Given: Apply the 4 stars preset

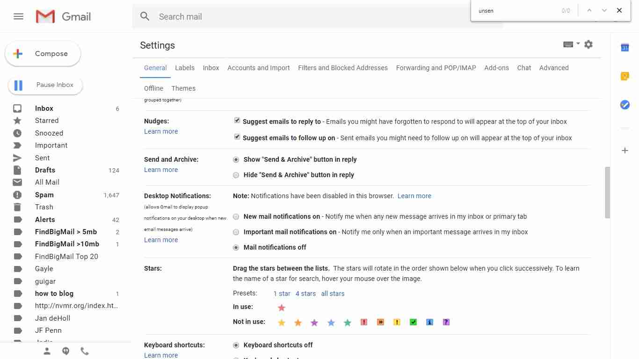Looking at the screenshot, I should pyautogui.click(x=305, y=294).
